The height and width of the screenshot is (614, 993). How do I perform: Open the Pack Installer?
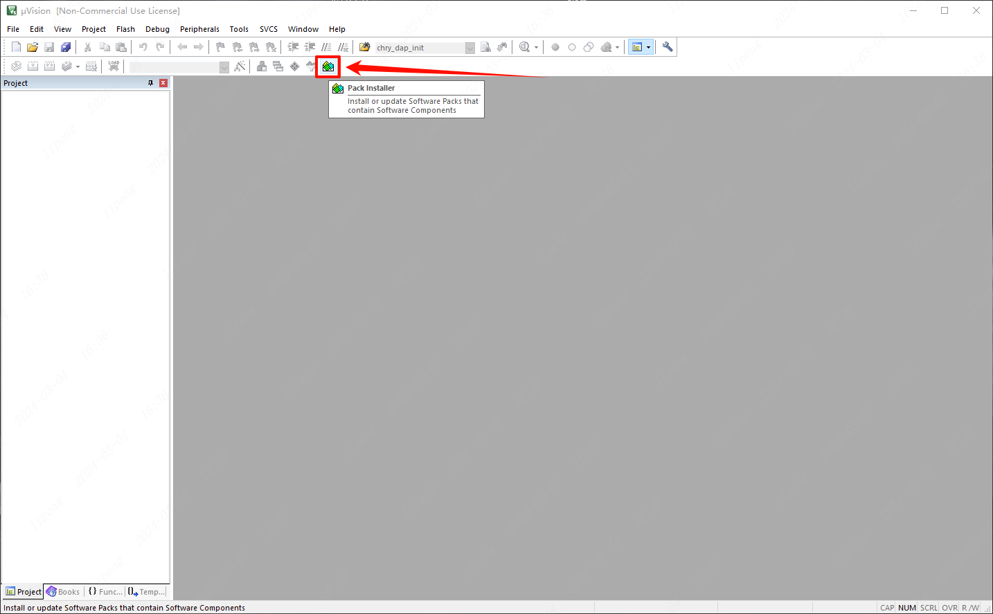pos(328,66)
